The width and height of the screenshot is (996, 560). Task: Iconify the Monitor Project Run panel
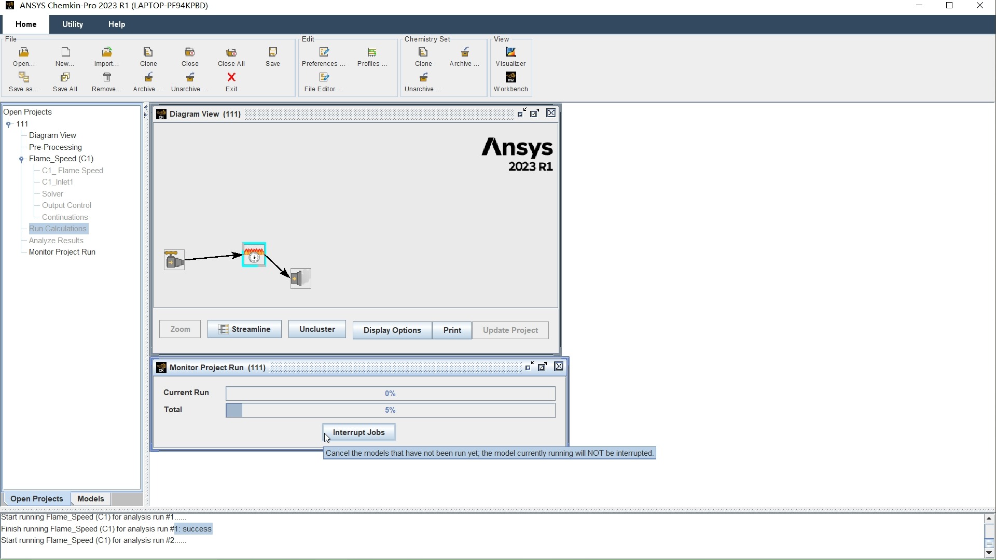pos(529,367)
